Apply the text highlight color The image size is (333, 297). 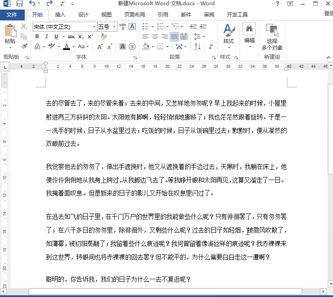coord(52,47)
